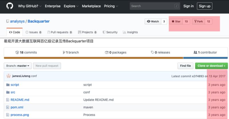Open the Pull requests tab
The height and width of the screenshot is (119, 229).
pos(60,32)
